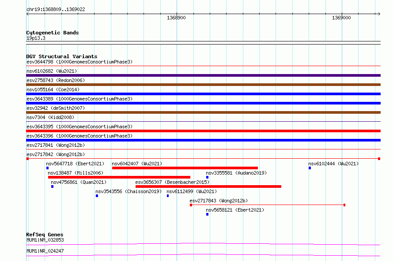Select the purple nsv6102682 (Wu2021) bar
Screen dimensions: 393x261
[203, 75]
